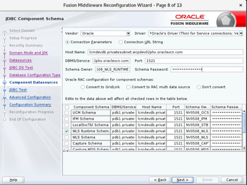Click the NV0508_OCS schema owner cell
The image size is (247, 185).
click(x=197, y=113)
